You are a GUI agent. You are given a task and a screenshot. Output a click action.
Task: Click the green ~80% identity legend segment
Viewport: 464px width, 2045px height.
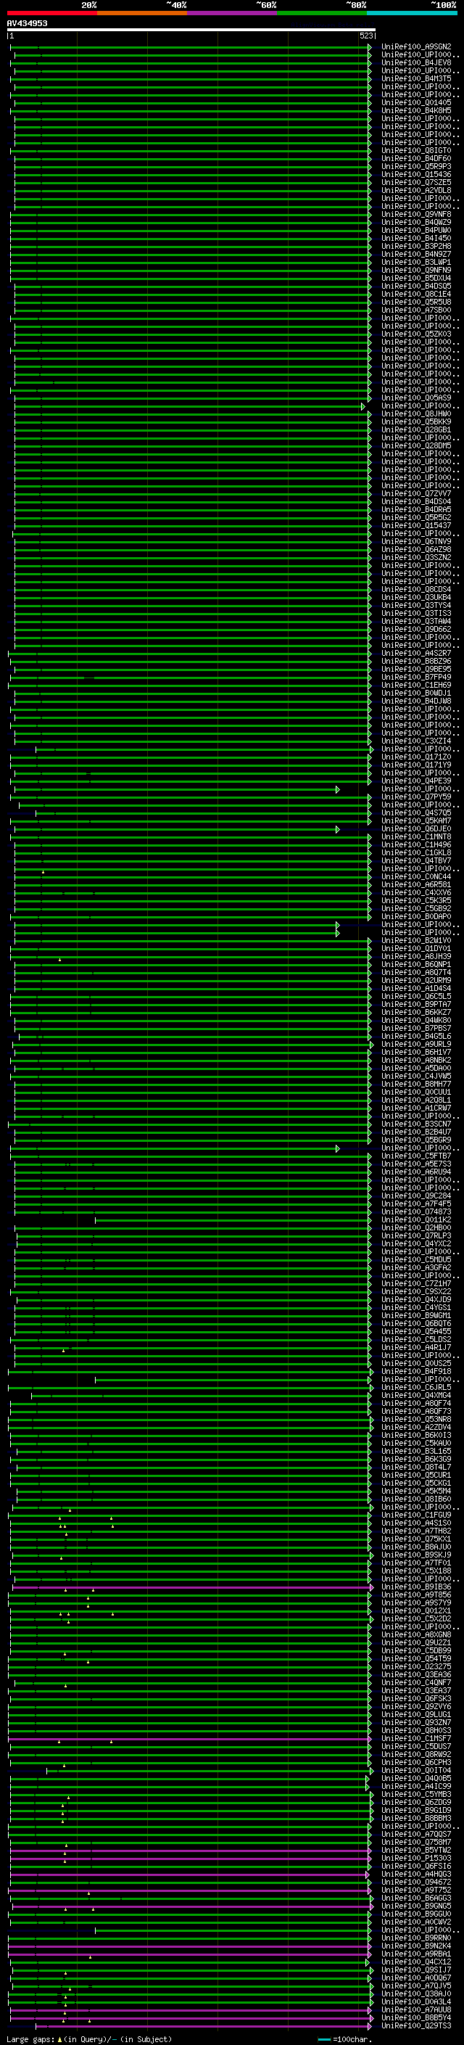coord(322,13)
